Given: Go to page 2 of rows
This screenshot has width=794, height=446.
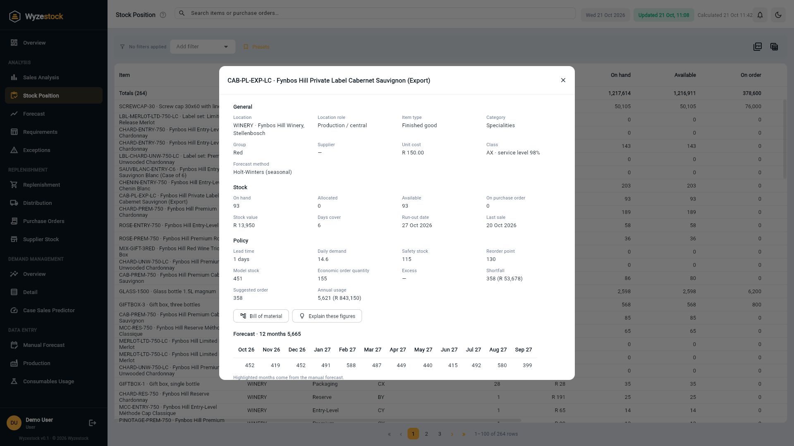Looking at the screenshot, I should coord(426,434).
